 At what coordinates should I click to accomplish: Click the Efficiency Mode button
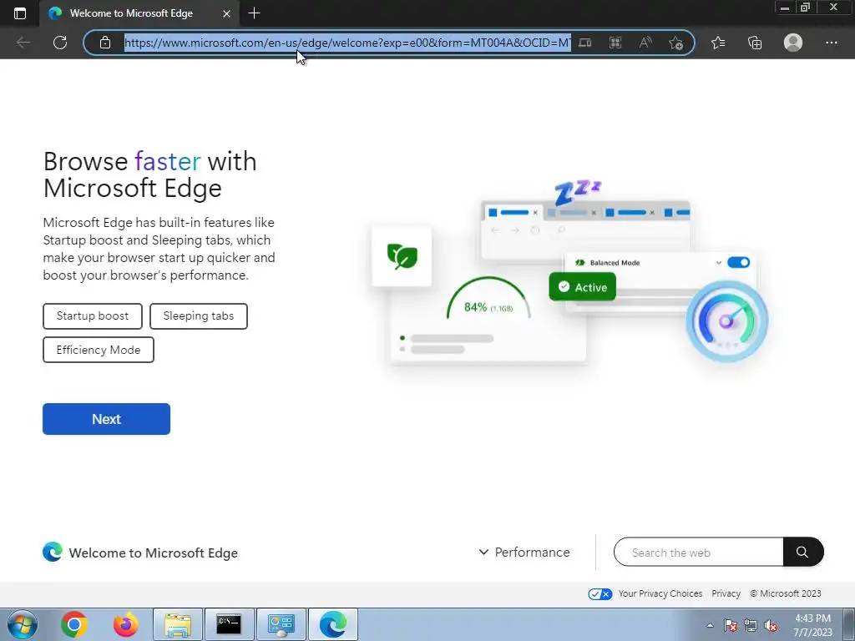pyautogui.click(x=99, y=350)
